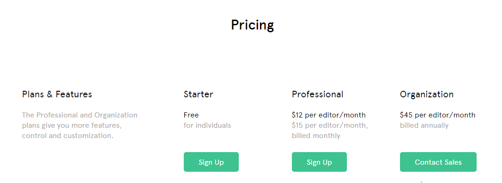This screenshot has width=502, height=183.
Task: Select the Professional plan title
Action: pos(317,95)
